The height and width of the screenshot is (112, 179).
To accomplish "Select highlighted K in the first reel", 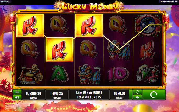I will (x=30, y=25).
